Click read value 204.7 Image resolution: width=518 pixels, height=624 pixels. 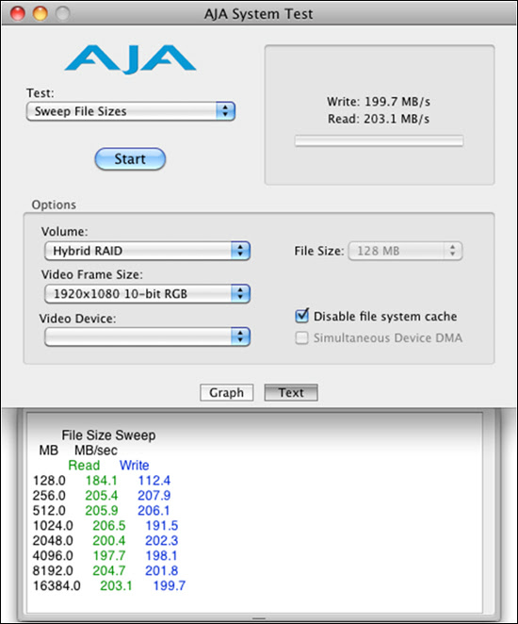click(x=109, y=570)
